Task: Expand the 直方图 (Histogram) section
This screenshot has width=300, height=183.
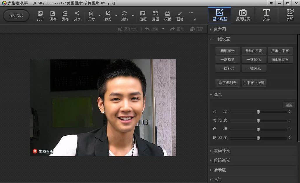Action: [x=220, y=29]
